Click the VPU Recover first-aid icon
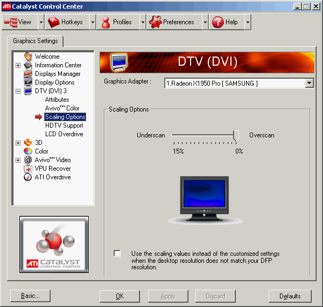This screenshot has width=323, height=307. pyautogui.click(x=28, y=169)
